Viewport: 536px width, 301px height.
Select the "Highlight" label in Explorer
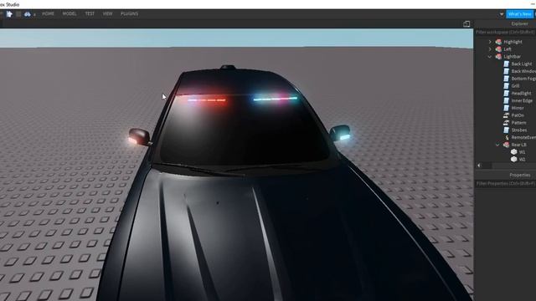tap(513, 42)
